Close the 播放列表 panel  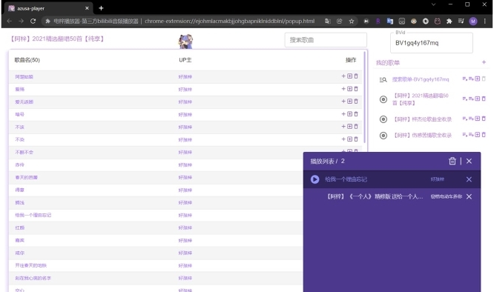(469, 161)
